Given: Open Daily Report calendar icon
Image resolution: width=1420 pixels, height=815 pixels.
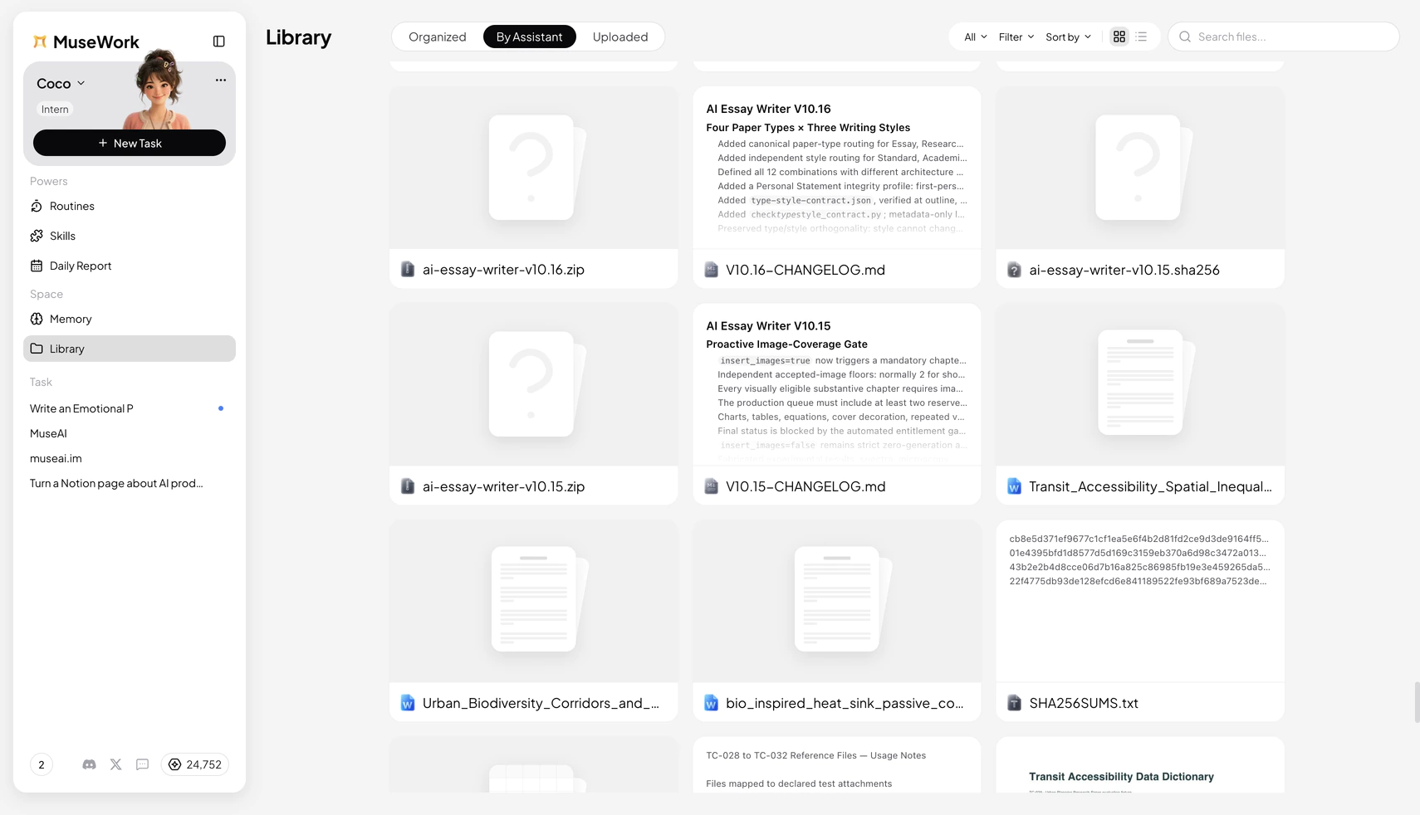Looking at the screenshot, I should (x=37, y=266).
